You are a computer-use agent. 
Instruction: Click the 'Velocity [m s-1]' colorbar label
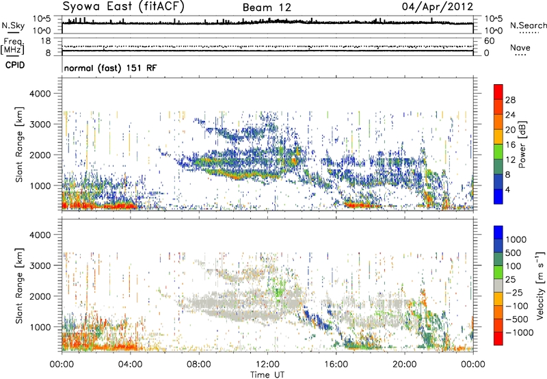click(540, 285)
